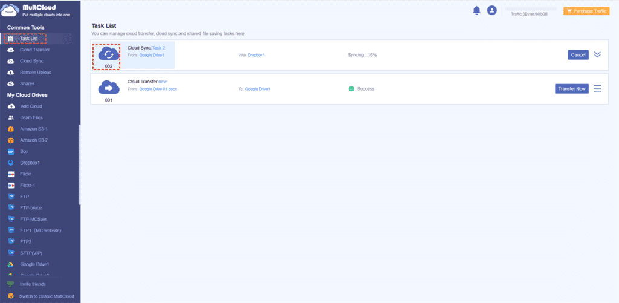Click Switch to classic icon
The height and width of the screenshot is (303, 619).
tap(11, 296)
